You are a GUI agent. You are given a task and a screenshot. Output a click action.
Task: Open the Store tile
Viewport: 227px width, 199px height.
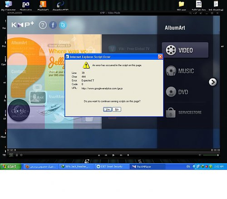(64, 42)
